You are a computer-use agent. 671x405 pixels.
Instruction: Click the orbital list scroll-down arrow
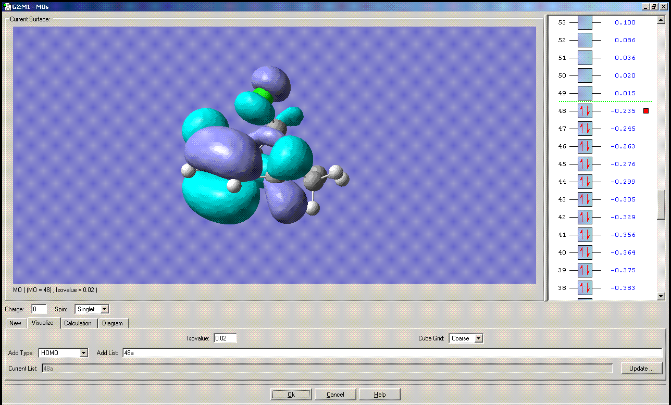(661, 296)
